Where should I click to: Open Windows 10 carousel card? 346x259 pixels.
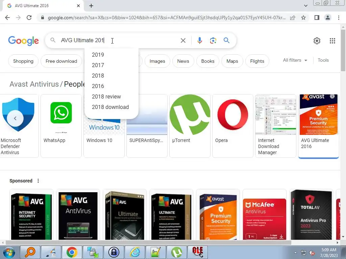[104, 138]
